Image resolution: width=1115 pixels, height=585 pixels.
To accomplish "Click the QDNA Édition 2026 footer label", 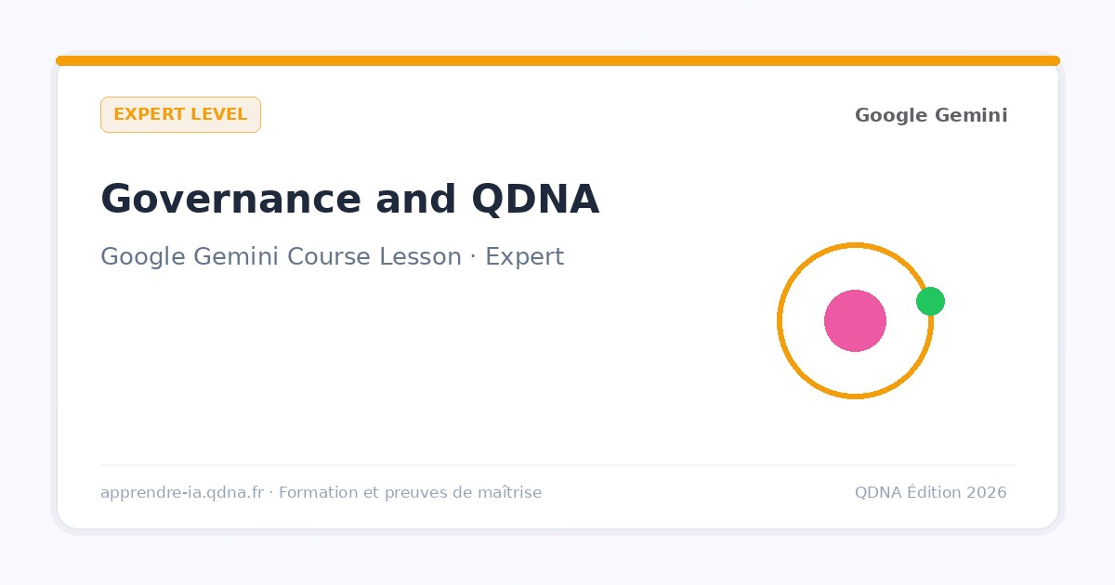I will coord(930,492).
